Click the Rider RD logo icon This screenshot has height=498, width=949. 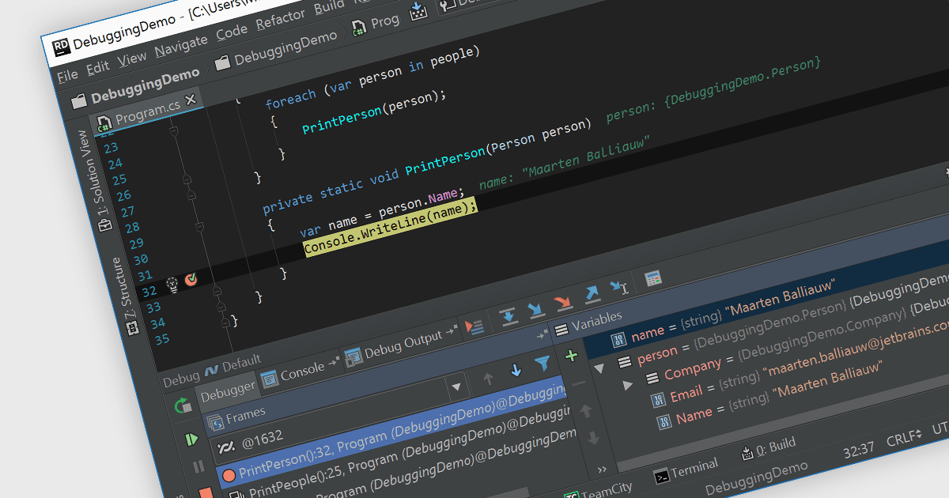click(x=62, y=48)
